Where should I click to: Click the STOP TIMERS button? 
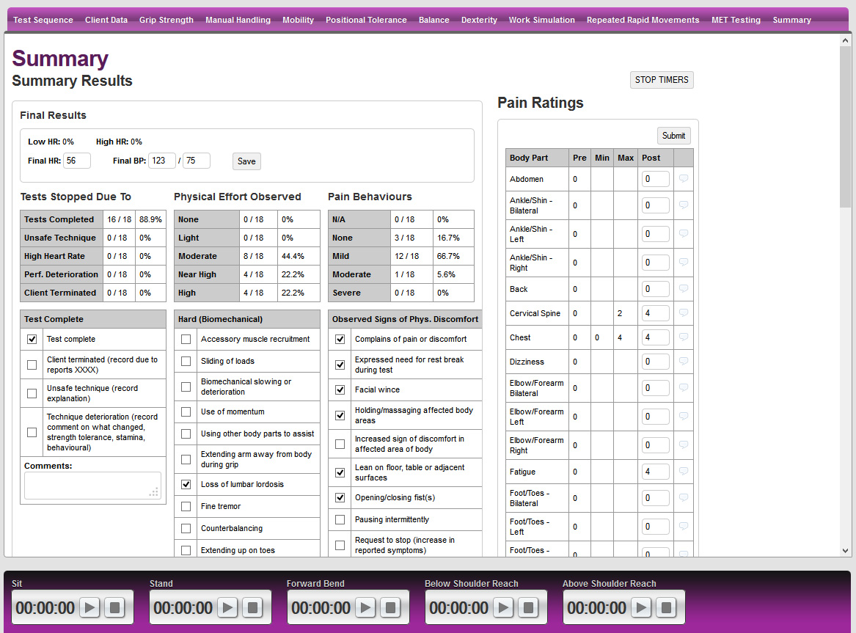[x=661, y=79]
